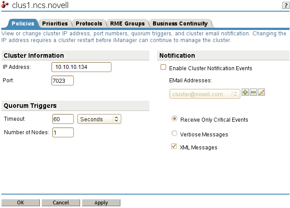This screenshot has width=290, height=208.
Task: Click the Apply button
Action: click(x=101, y=203)
